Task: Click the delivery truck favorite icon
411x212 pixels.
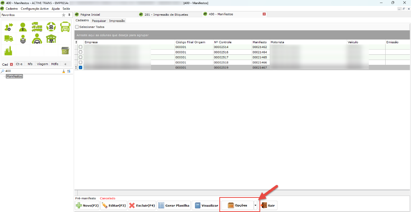Action: tap(9, 38)
